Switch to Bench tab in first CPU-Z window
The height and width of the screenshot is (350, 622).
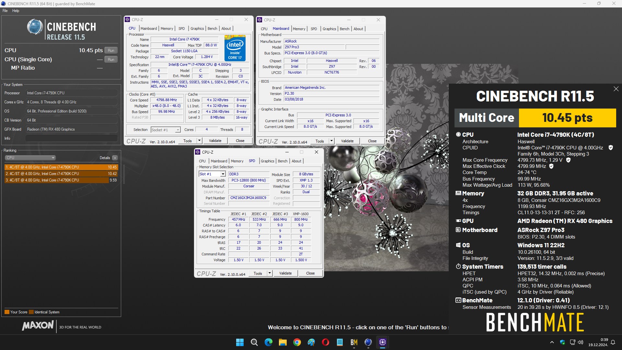pos(213,29)
